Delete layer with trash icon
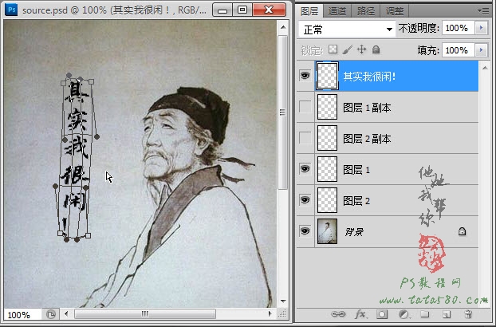 tap(468, 314)
